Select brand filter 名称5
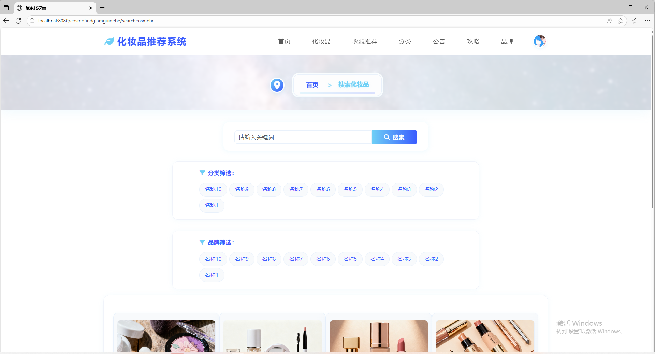Screen dimensions: 655x354 350,259
